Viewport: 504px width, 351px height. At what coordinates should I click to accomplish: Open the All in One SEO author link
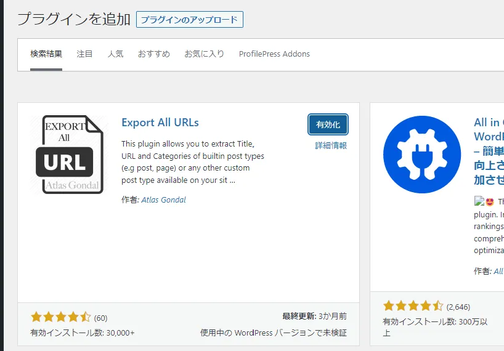[499, 271]
